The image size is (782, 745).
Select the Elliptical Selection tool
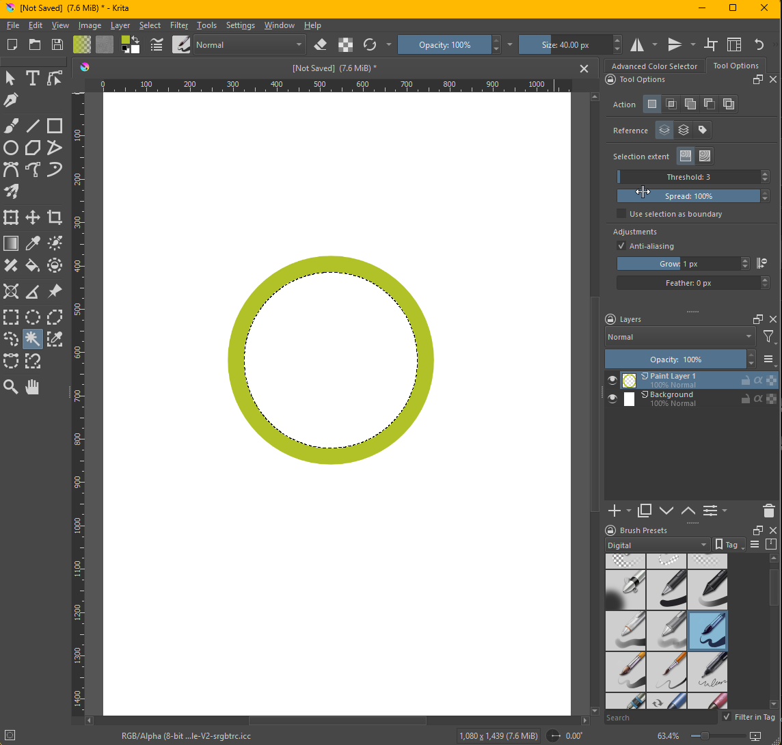[x=32, y=317]
